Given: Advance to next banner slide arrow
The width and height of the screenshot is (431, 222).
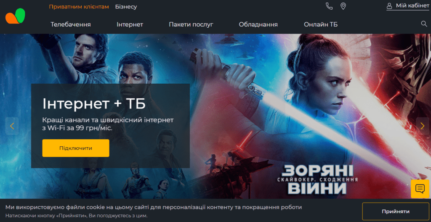Looking at the screenshot, I should 423,126.
